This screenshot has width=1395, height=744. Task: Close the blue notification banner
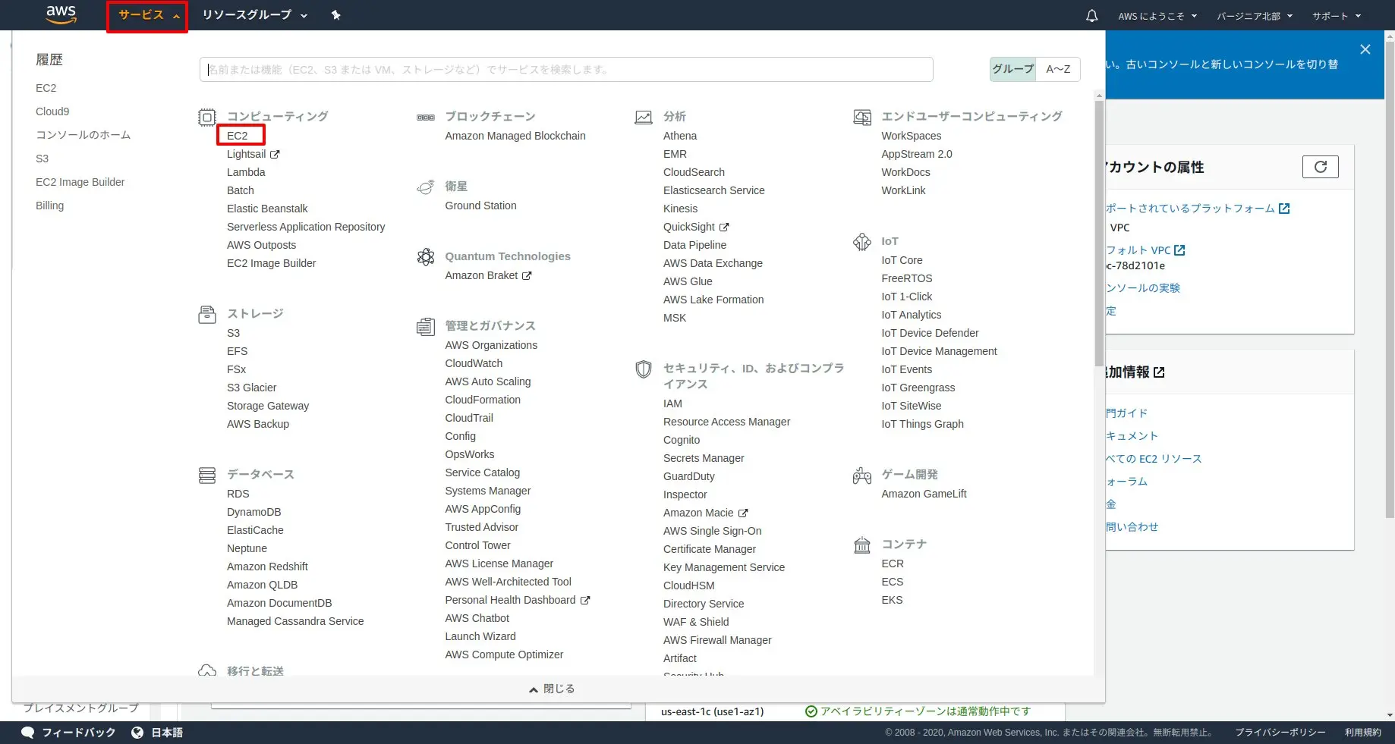click(1365, 49)
